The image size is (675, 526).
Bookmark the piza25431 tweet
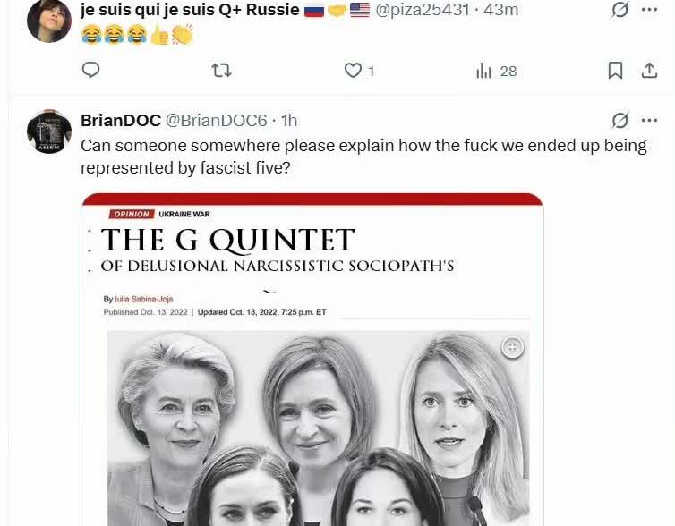pyautogui.click(x=615, y=71)
